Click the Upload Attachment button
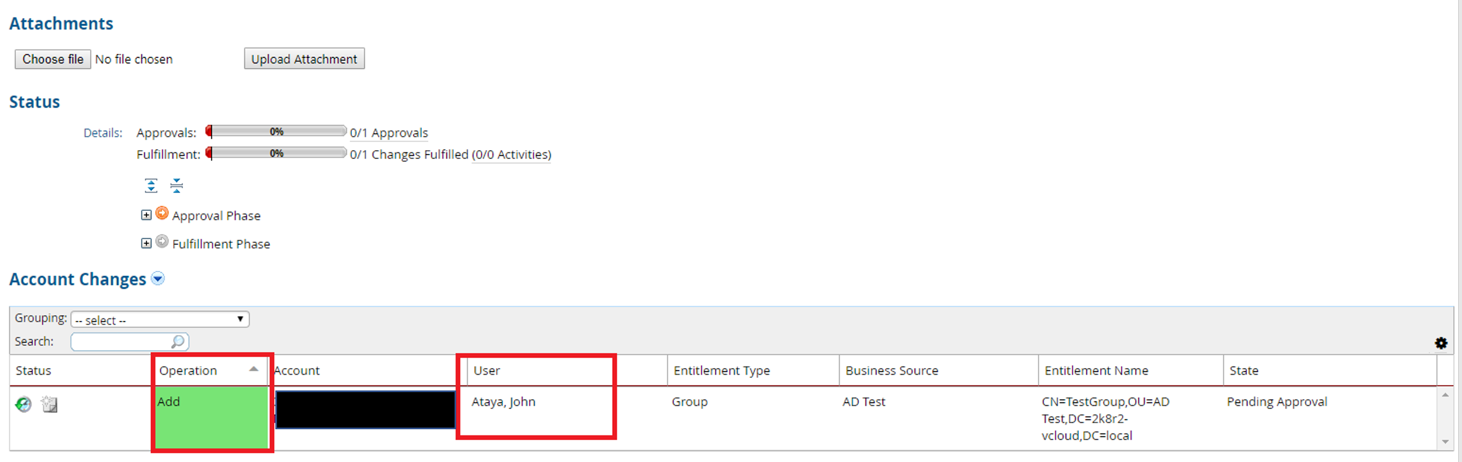 tap(304, 59)
